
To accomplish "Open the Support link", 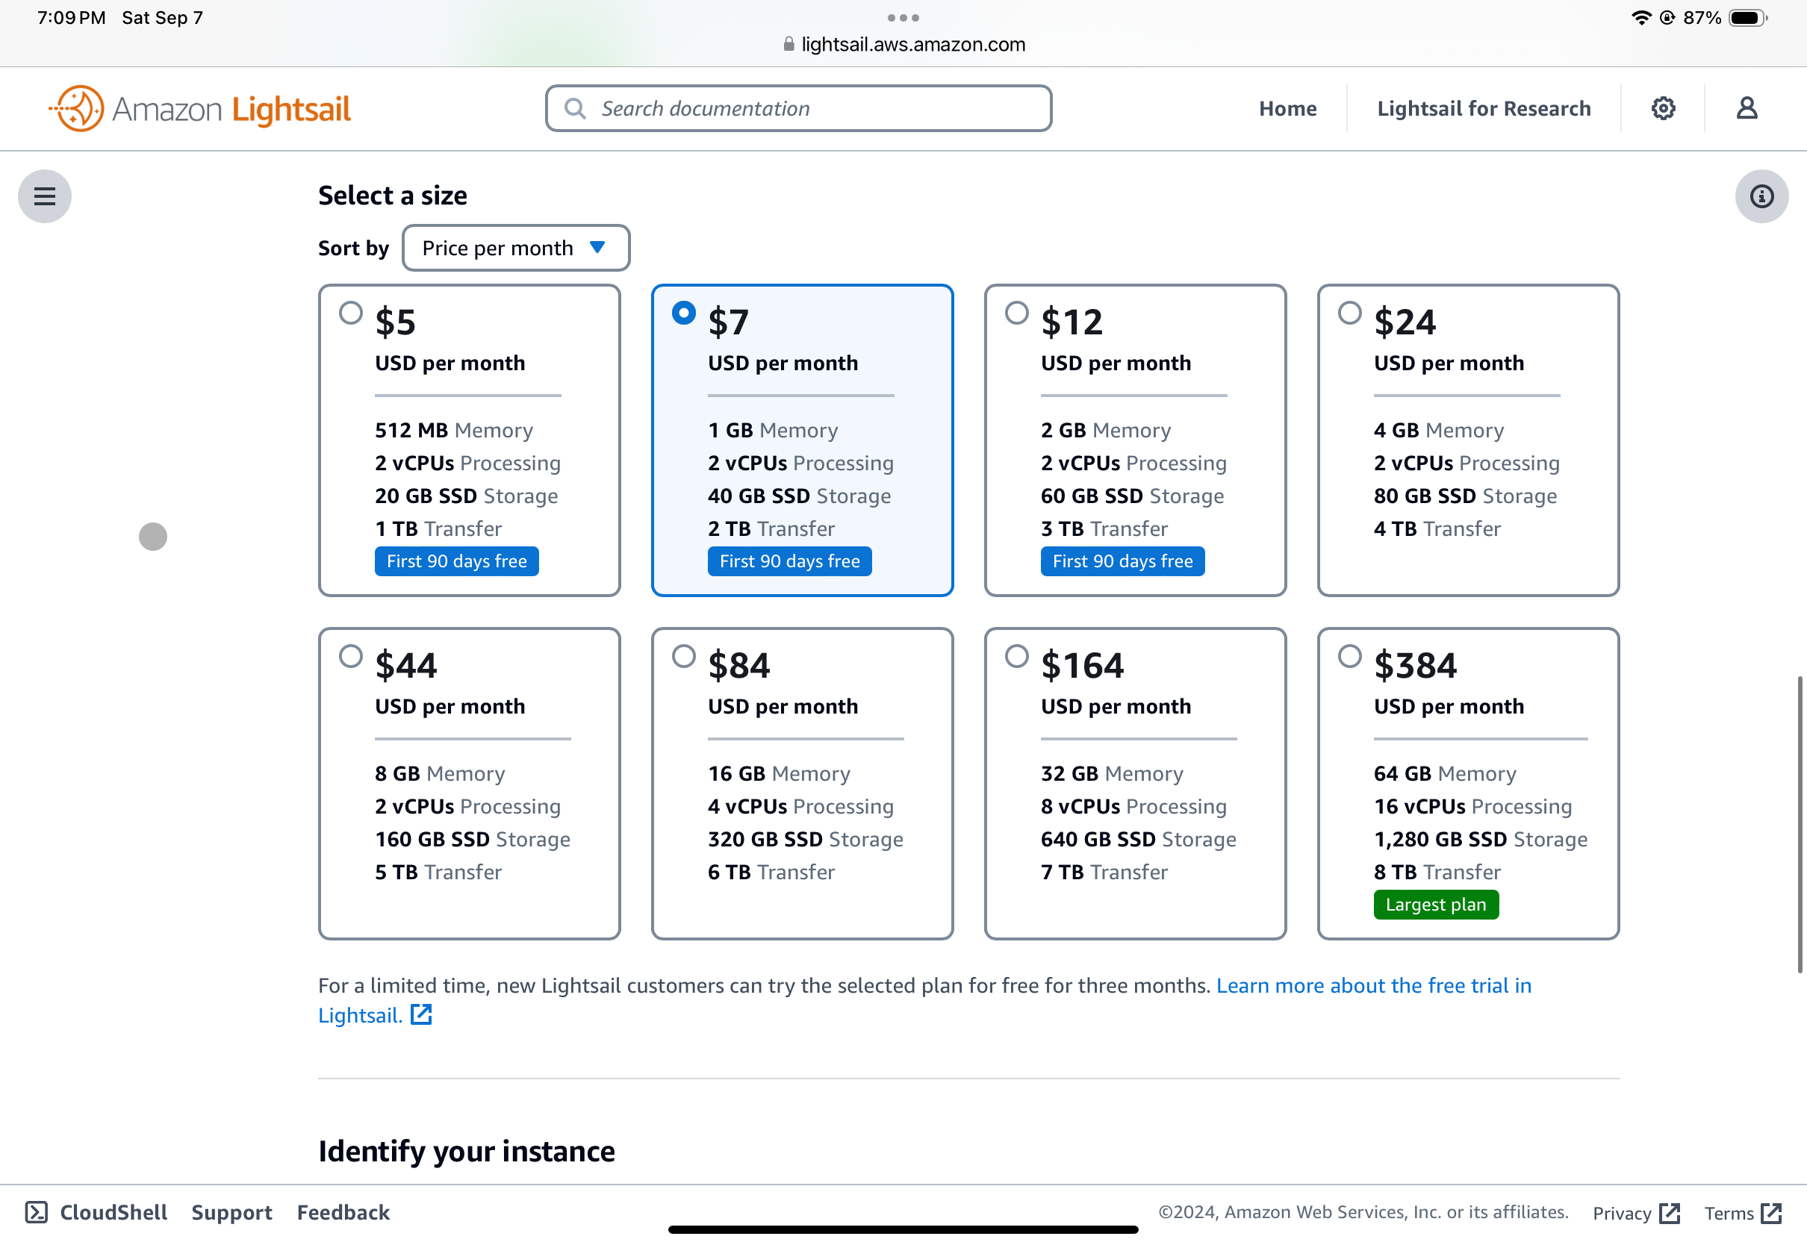I will coord(231,1211).
